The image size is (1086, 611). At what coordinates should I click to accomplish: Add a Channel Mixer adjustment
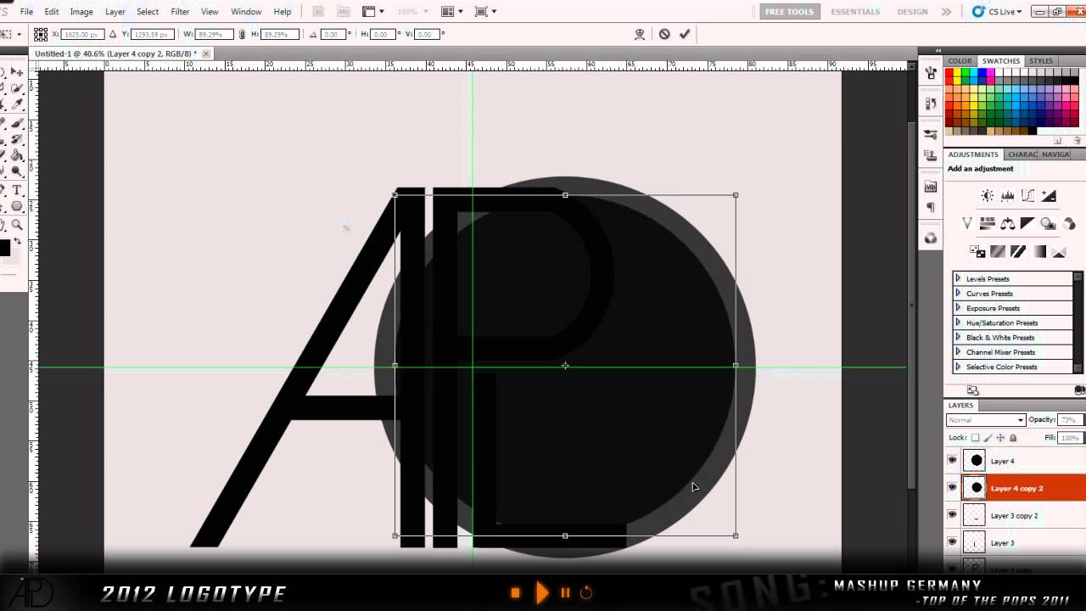1069,224
